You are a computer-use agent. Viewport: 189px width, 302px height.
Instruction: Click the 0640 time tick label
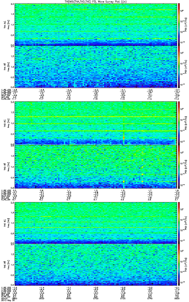coord(69,298)
